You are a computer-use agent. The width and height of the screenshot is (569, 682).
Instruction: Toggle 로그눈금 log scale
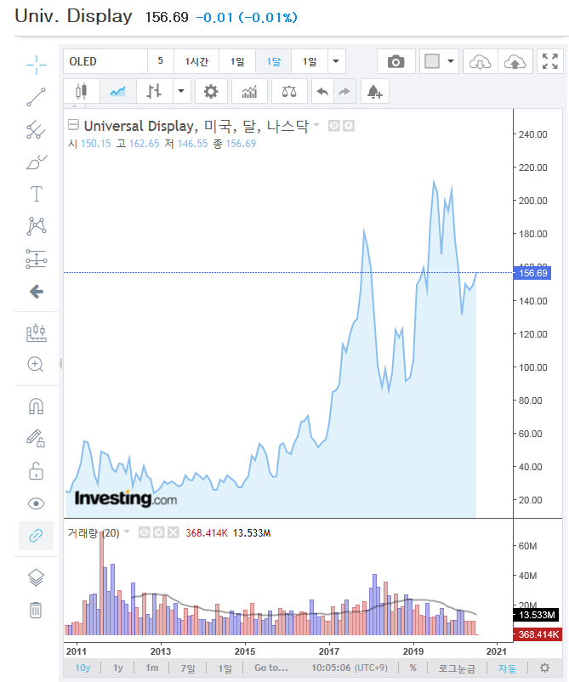coord(457,668)
